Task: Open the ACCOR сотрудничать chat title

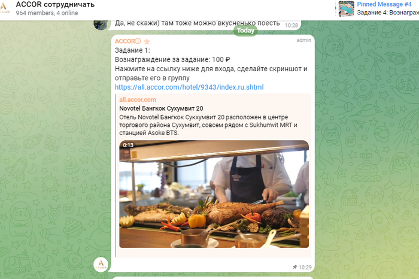Action: 55,4
